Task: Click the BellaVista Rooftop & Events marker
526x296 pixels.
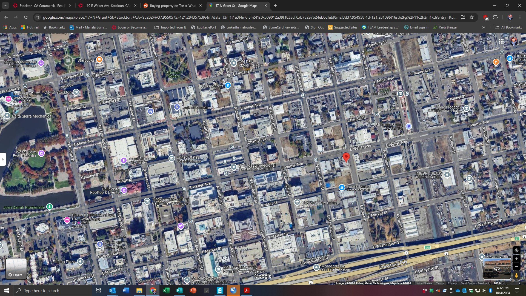Action: (124, 190)
